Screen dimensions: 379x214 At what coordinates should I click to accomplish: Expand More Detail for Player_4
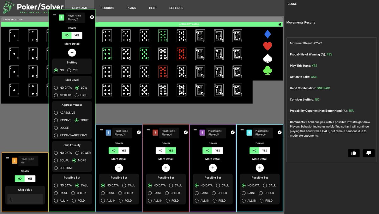(166, 168)
